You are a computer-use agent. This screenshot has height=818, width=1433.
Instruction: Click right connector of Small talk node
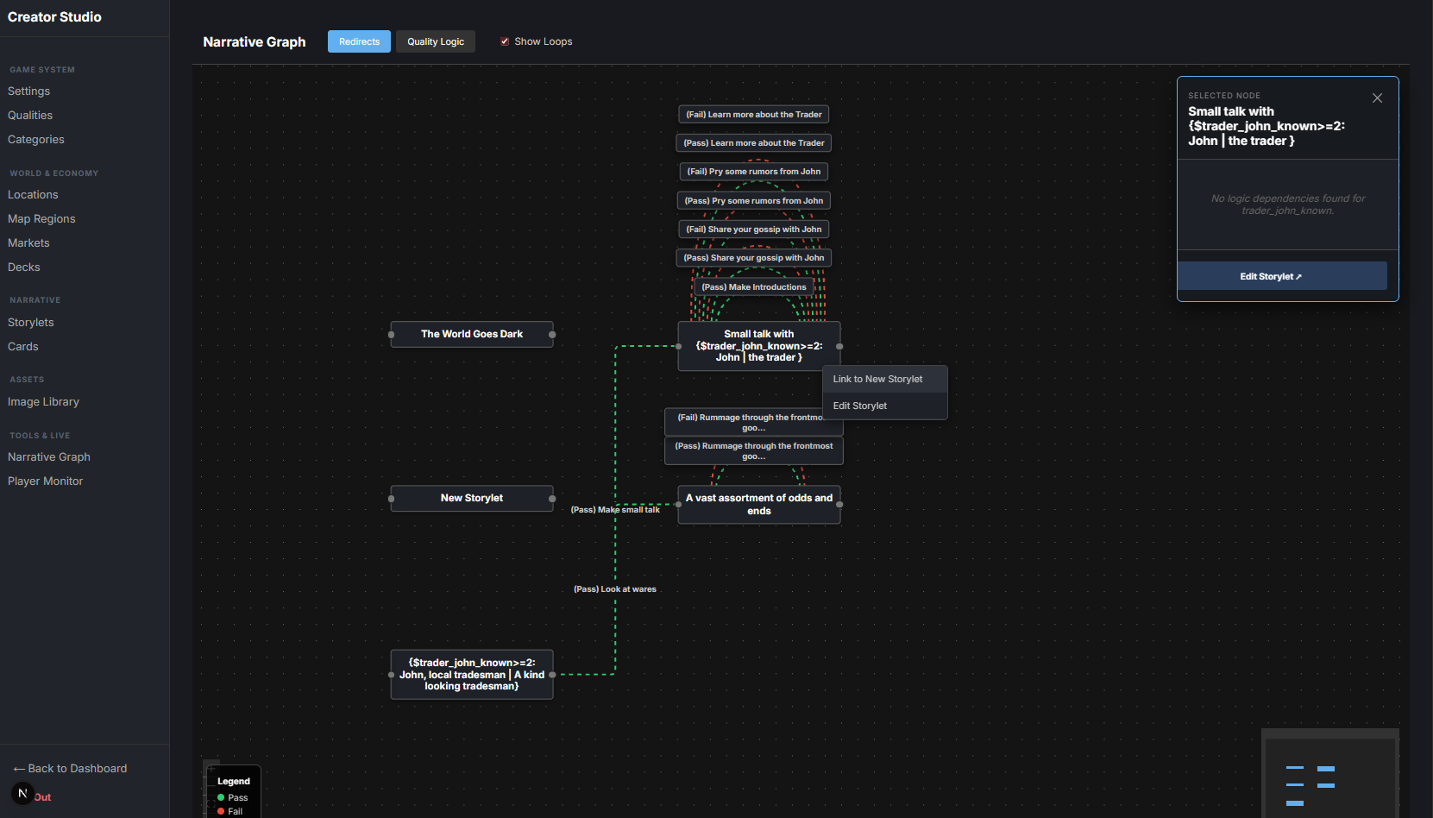[x=839, y=346]
